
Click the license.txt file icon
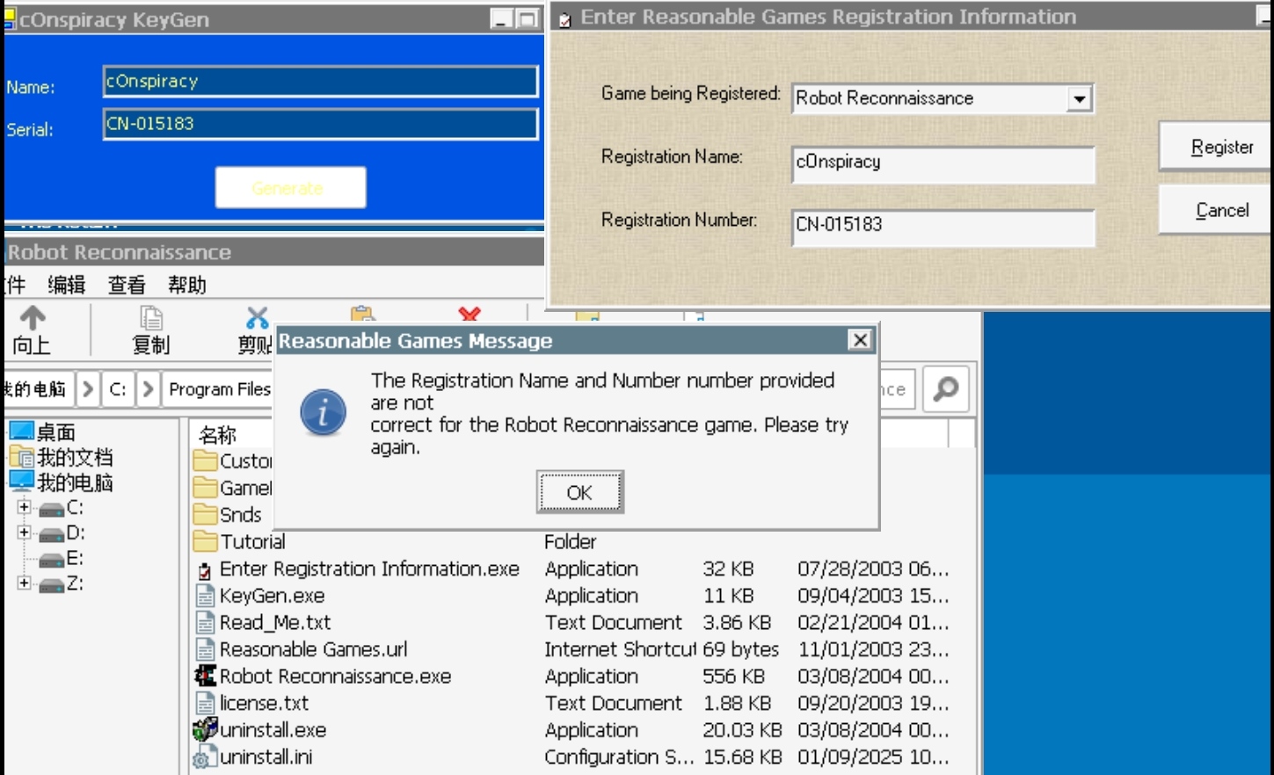(205, 703)
